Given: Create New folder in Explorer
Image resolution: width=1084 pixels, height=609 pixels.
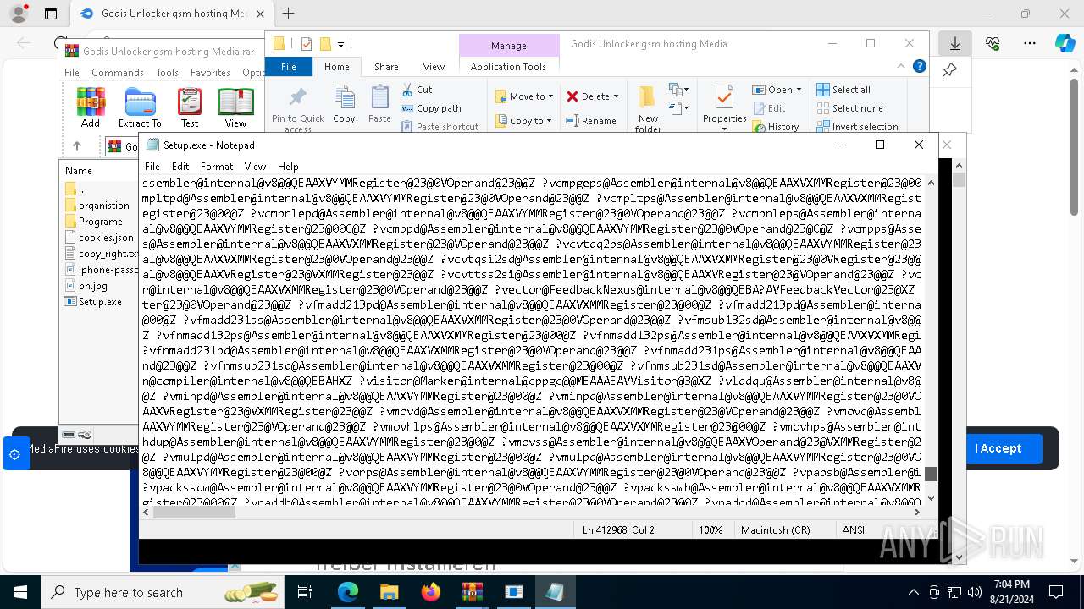Looking at the screenshot, I should [x=648, y=108].
